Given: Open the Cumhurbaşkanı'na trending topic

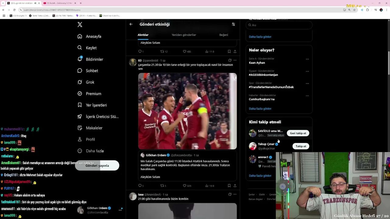Looking at the screenshot, I should point(262,99).
